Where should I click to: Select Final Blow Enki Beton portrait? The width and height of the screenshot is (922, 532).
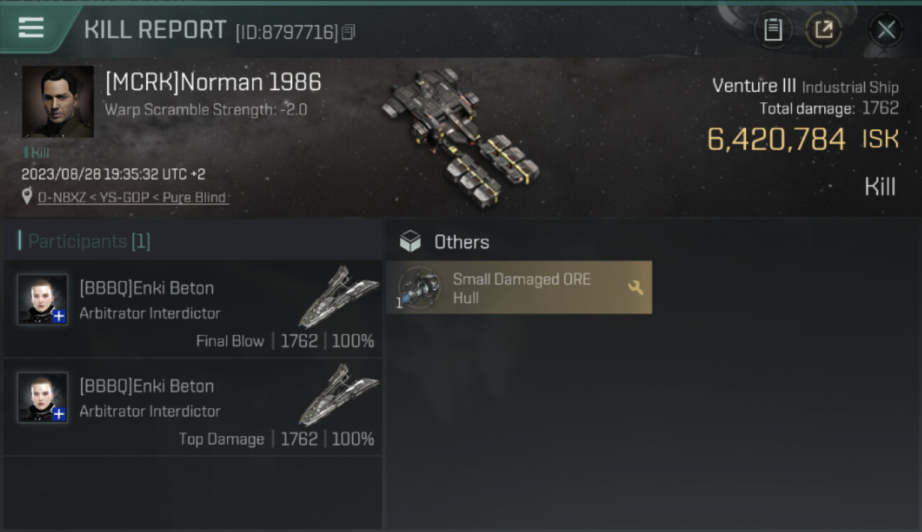tap(43, 299)
